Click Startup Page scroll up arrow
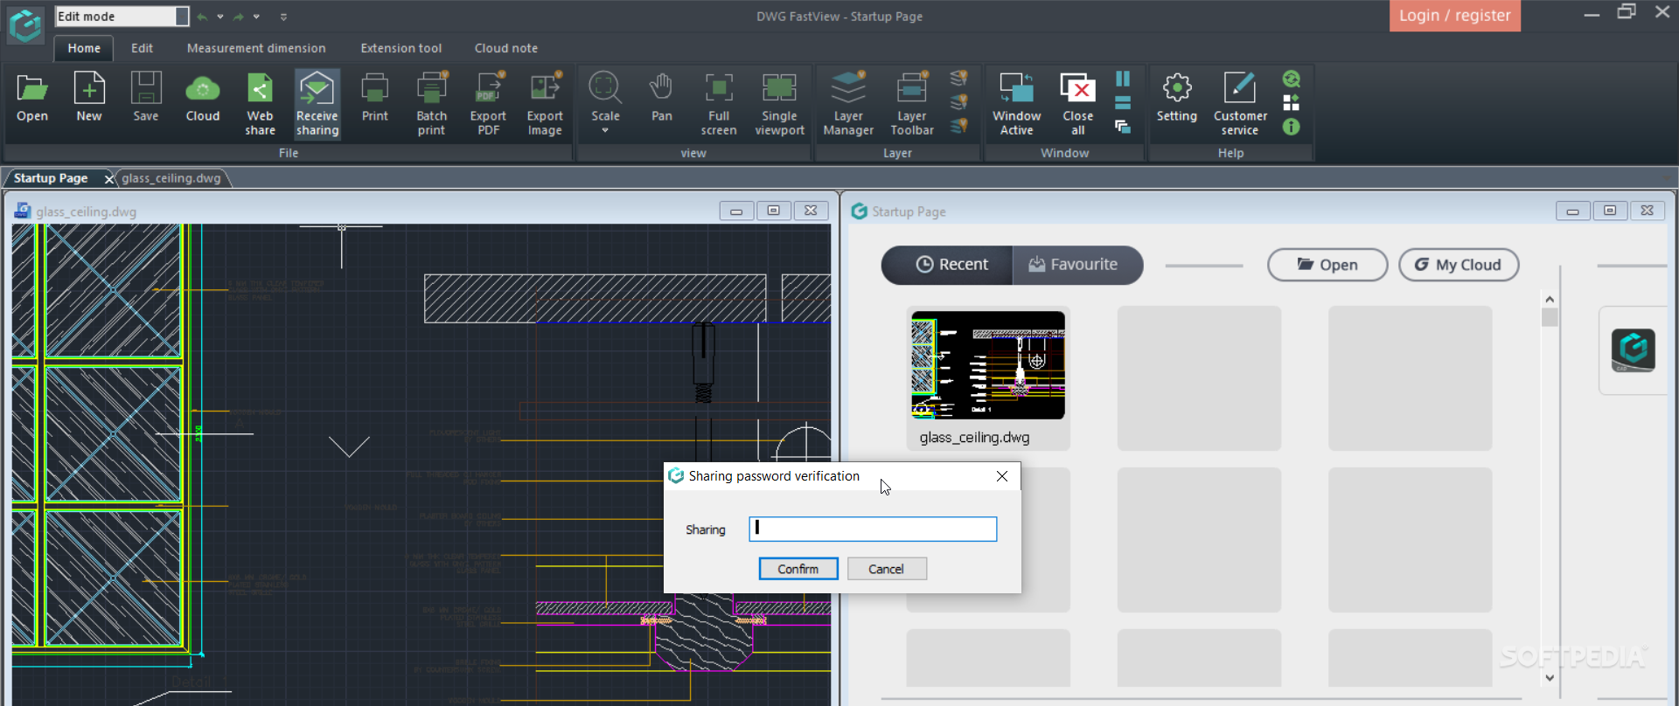Viewport: 1679px width, 706px height. (x=1550, y=299)
